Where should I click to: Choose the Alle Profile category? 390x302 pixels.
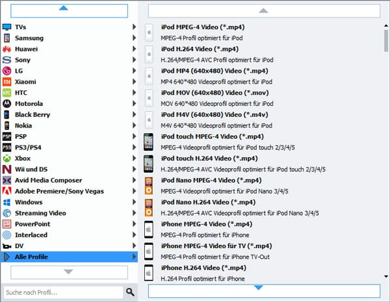[x=69, y=257]
